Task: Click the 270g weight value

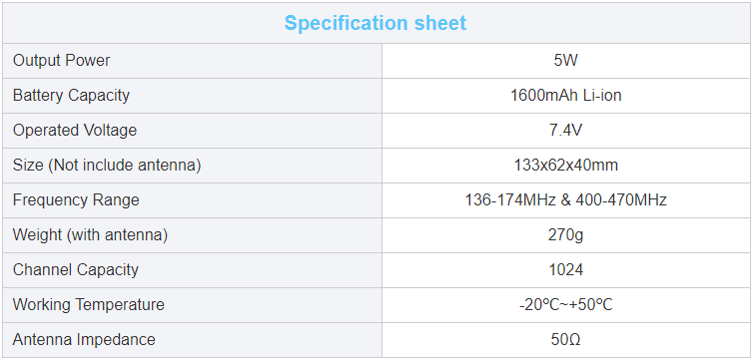Action: (x=566, y=235)
